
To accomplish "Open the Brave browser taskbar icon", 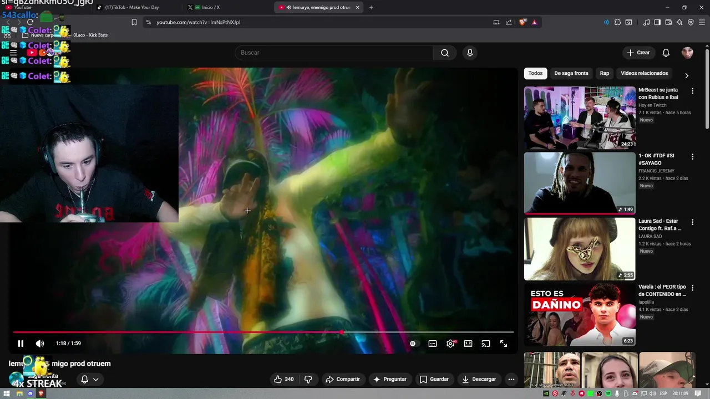I will (40, 393).
